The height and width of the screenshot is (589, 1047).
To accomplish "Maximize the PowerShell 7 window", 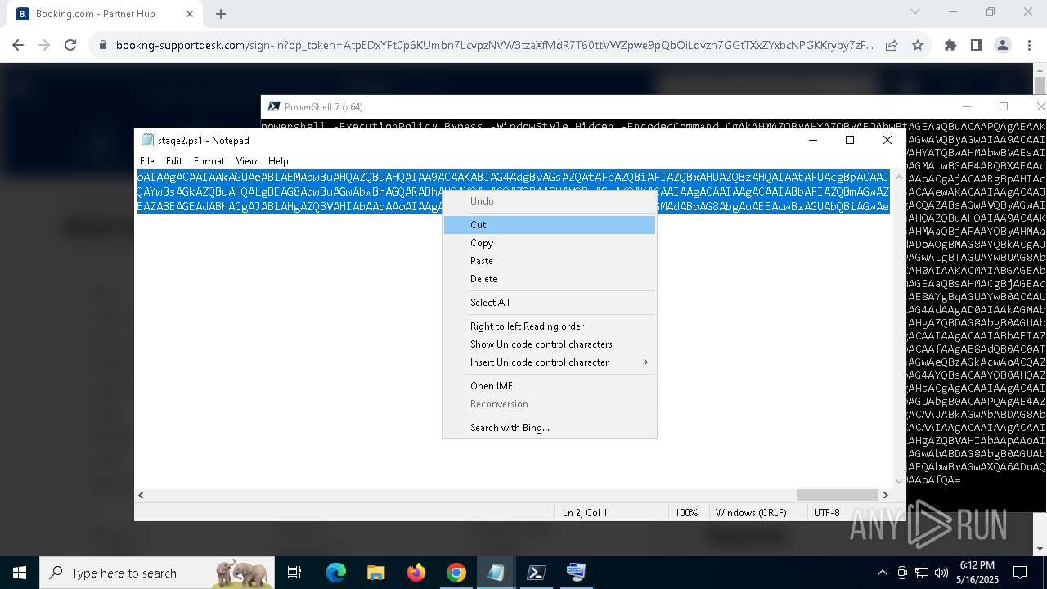I will (1004, 106).
